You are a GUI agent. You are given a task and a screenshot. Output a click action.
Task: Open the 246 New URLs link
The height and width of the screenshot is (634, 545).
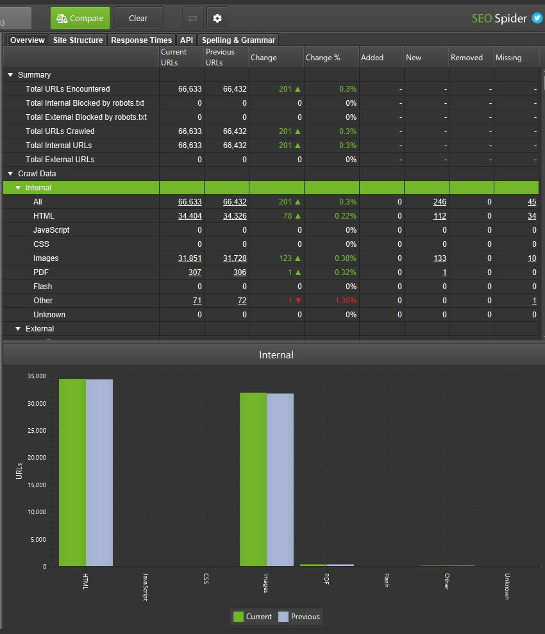439,202
